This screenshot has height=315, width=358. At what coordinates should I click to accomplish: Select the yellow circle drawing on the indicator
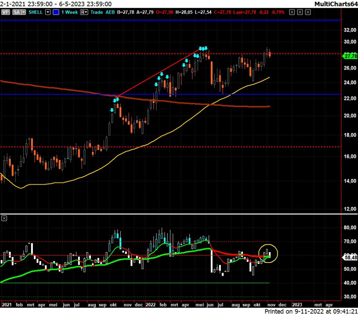coord(268,253)
